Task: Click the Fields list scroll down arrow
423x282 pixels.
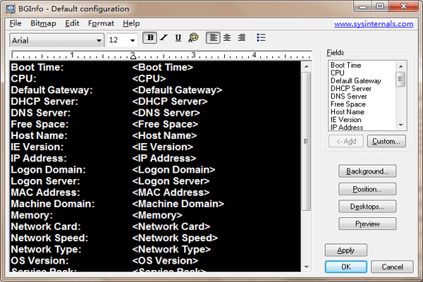Action: click(400, 125)
